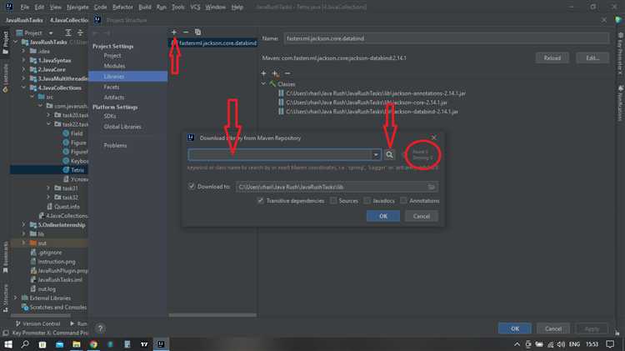
Task: Select Artifacts in Project Settings
Action: (x=113, y=97)
